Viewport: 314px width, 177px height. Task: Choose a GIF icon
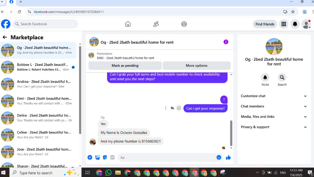[x=112, y=158]
